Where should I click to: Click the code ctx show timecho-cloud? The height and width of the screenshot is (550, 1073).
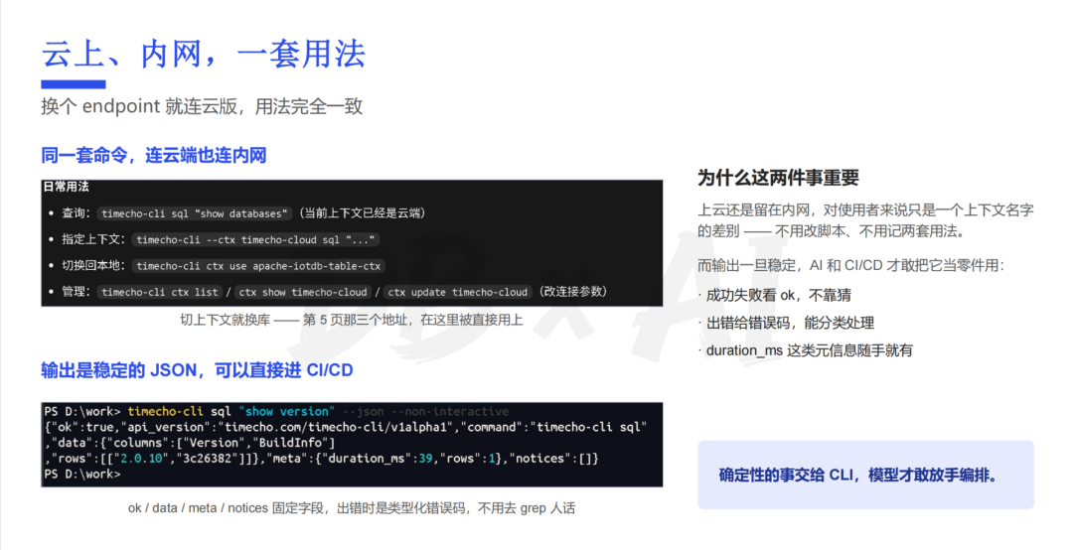pyautogui.click(x=303, y=292)
